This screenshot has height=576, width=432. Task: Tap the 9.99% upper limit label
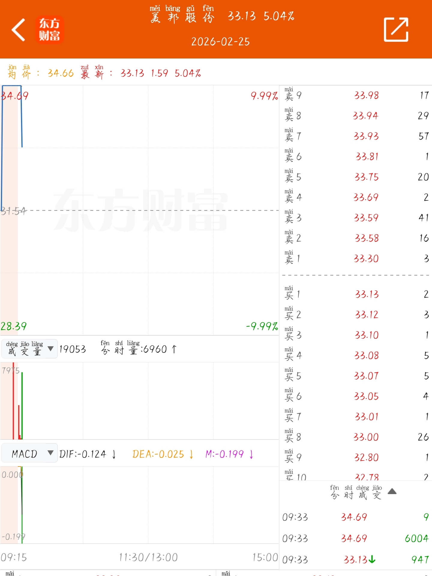point(264,96)
